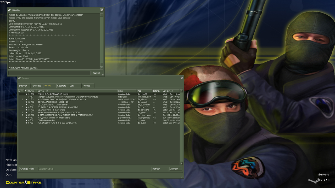Click the password lock column header icon
The image size is (335, 188).
coord(20,91)
